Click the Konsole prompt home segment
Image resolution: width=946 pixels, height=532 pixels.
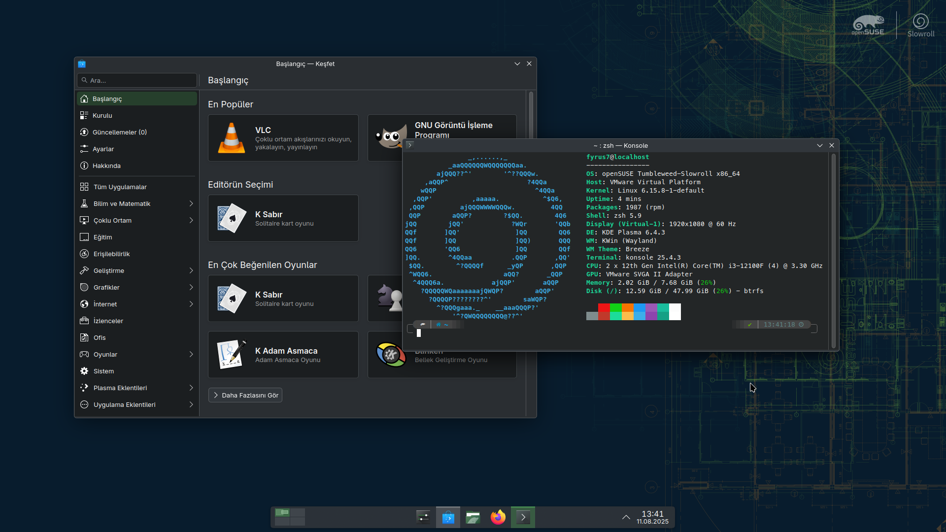click(x=443, y=325)
